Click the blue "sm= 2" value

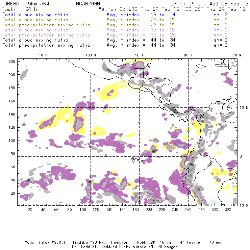pos(221,15)
